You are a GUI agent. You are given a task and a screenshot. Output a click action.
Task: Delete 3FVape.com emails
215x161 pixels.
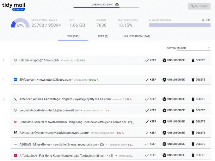[x=198, y=80]
